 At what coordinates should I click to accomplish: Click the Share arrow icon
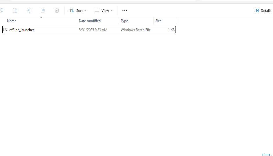pyautogui.click(x=43, y=10)
